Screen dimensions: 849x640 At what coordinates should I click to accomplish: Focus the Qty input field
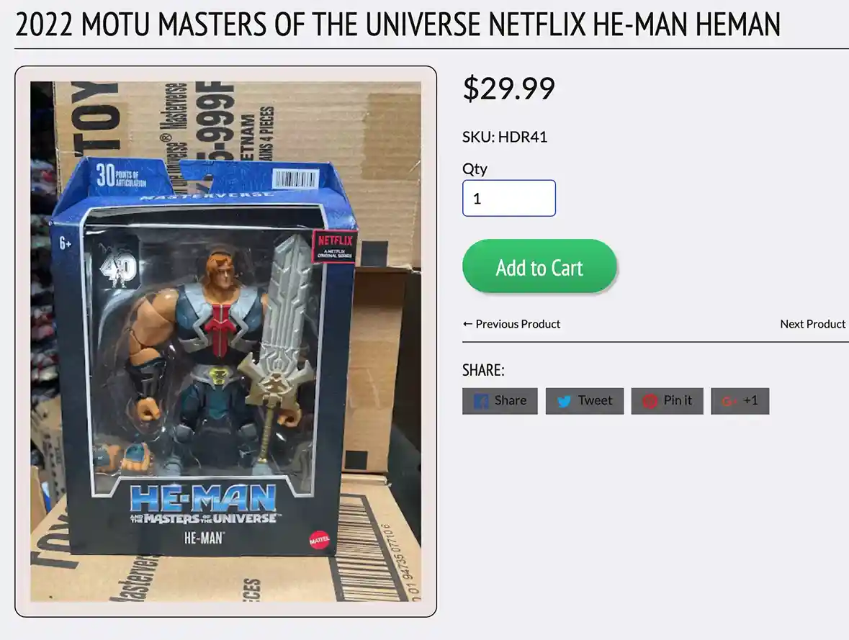(509, 198)
